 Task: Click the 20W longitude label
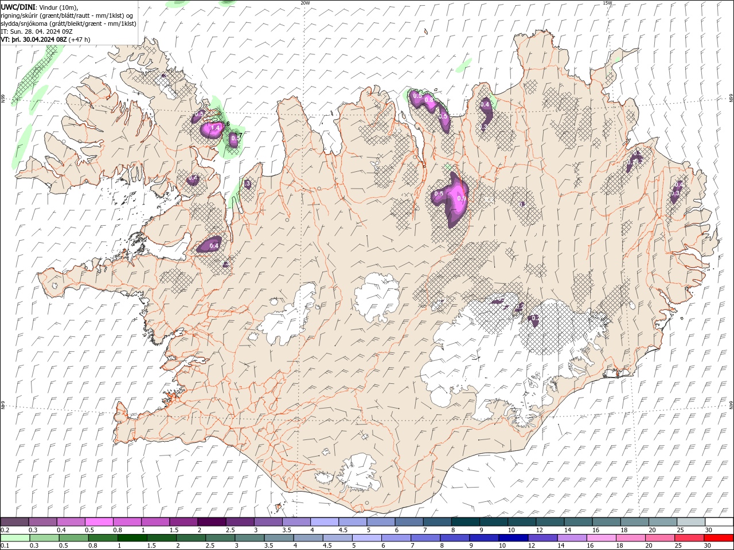pyautogui.click(x=305, y=3)
